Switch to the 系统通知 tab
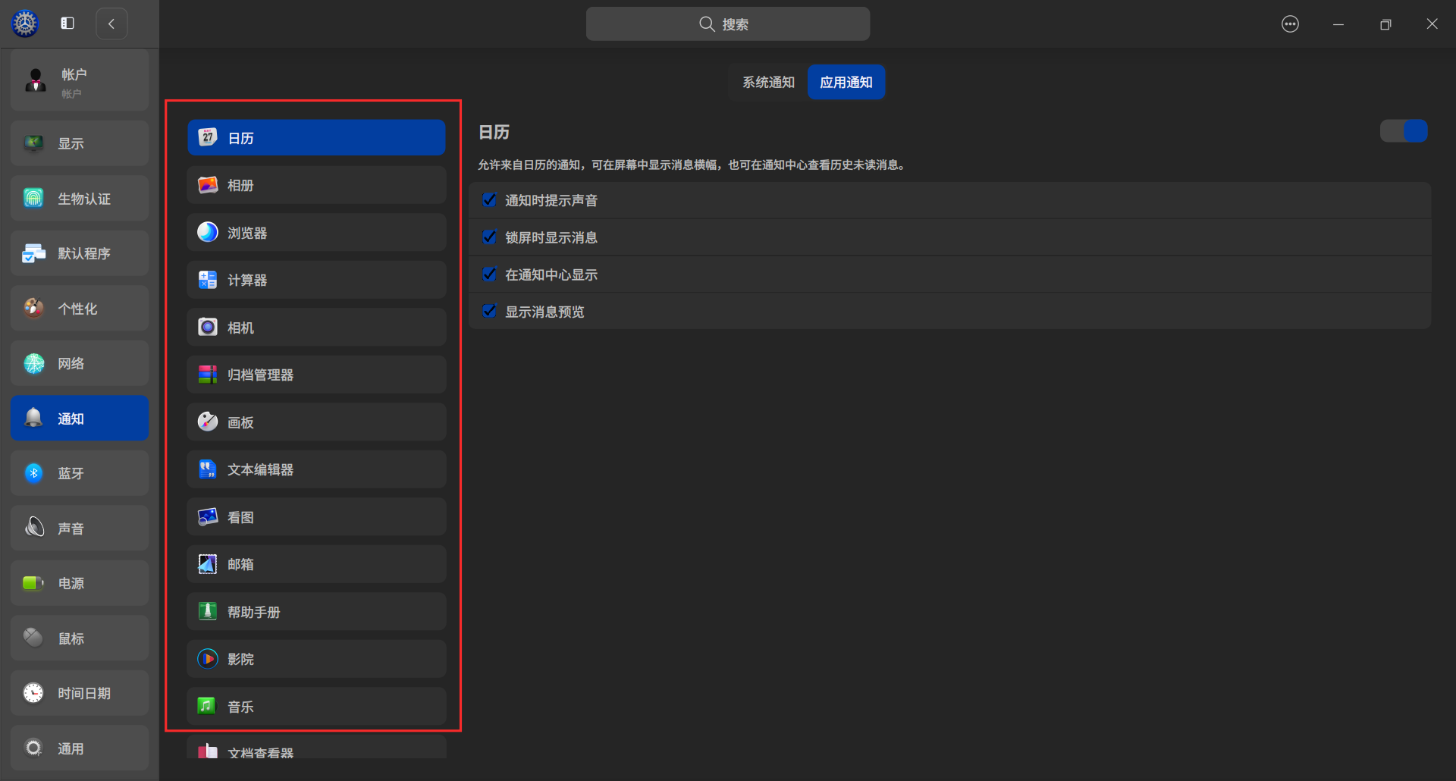 pyautogui.click(x=767, y=82)
